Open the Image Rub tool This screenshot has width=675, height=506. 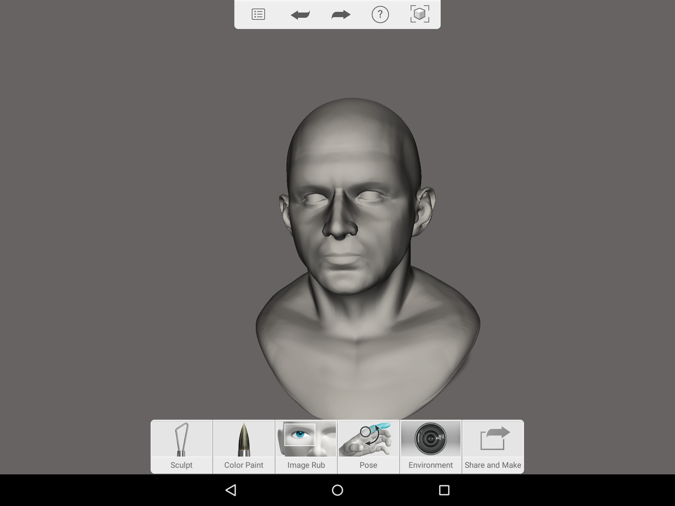coord(306,447)
